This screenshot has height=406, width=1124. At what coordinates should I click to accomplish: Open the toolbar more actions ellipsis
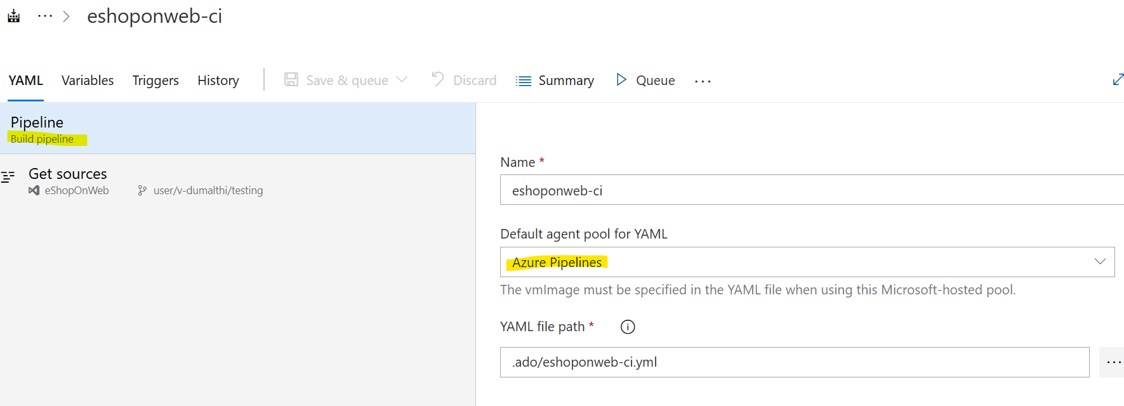[x=703, y=81]
